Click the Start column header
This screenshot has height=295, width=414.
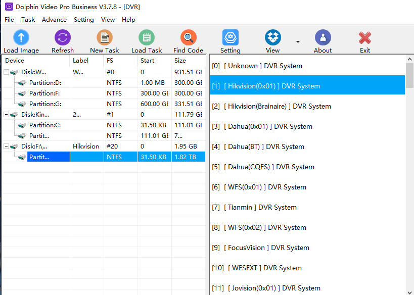(155, 61)
